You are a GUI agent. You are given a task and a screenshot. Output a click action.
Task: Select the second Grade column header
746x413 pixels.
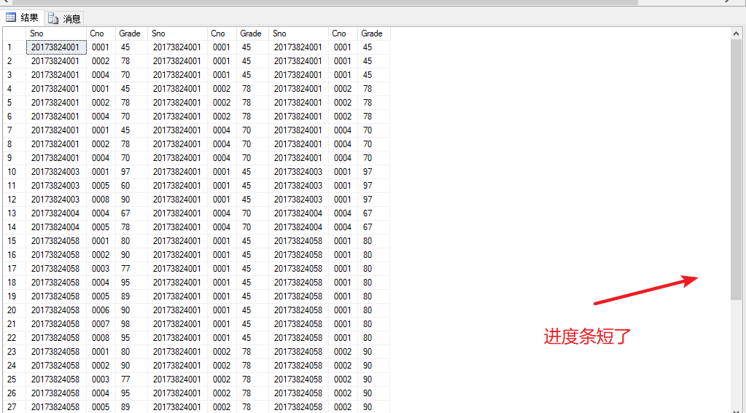(252, 34)
